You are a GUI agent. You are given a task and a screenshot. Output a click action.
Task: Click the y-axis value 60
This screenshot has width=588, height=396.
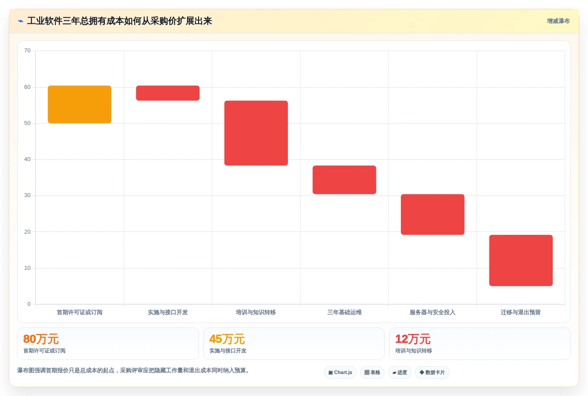coord(27,87)
